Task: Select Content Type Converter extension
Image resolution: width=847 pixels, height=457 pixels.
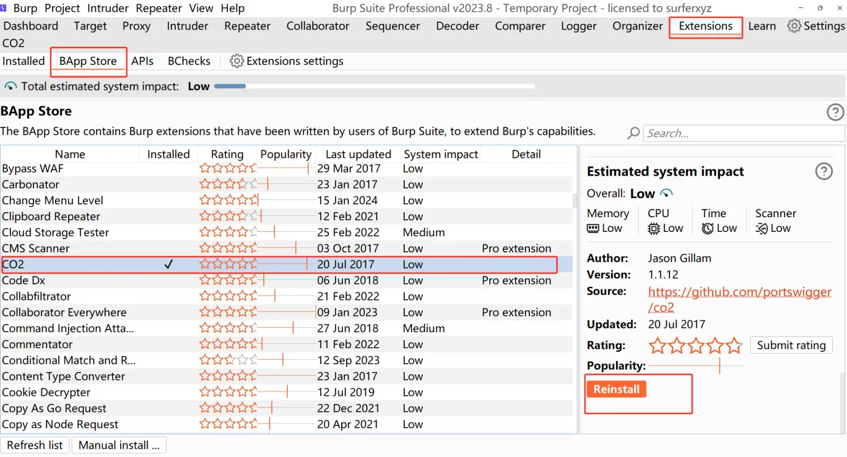Action: (286, 376)
